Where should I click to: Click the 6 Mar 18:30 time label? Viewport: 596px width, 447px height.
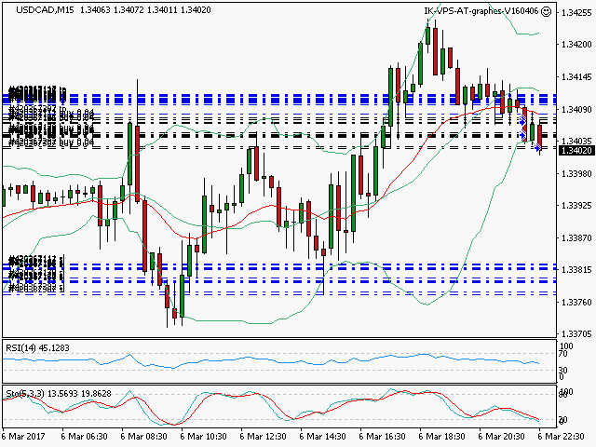point(442,437)
